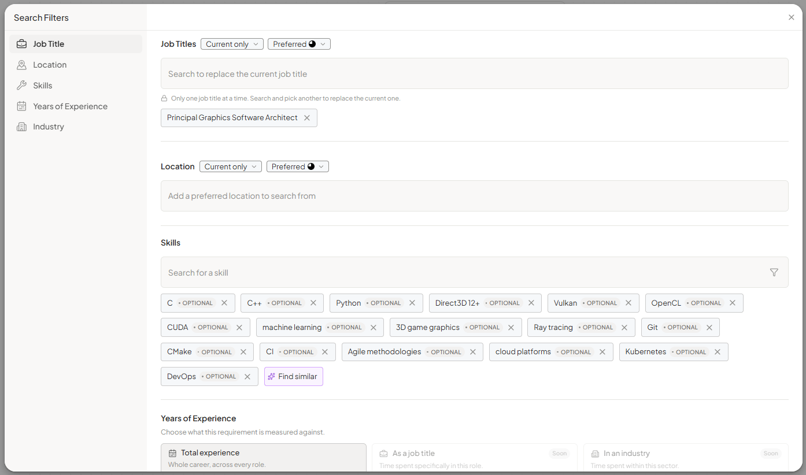Select the In an industry card
806x475 pixels.
(x=686, y=458)
